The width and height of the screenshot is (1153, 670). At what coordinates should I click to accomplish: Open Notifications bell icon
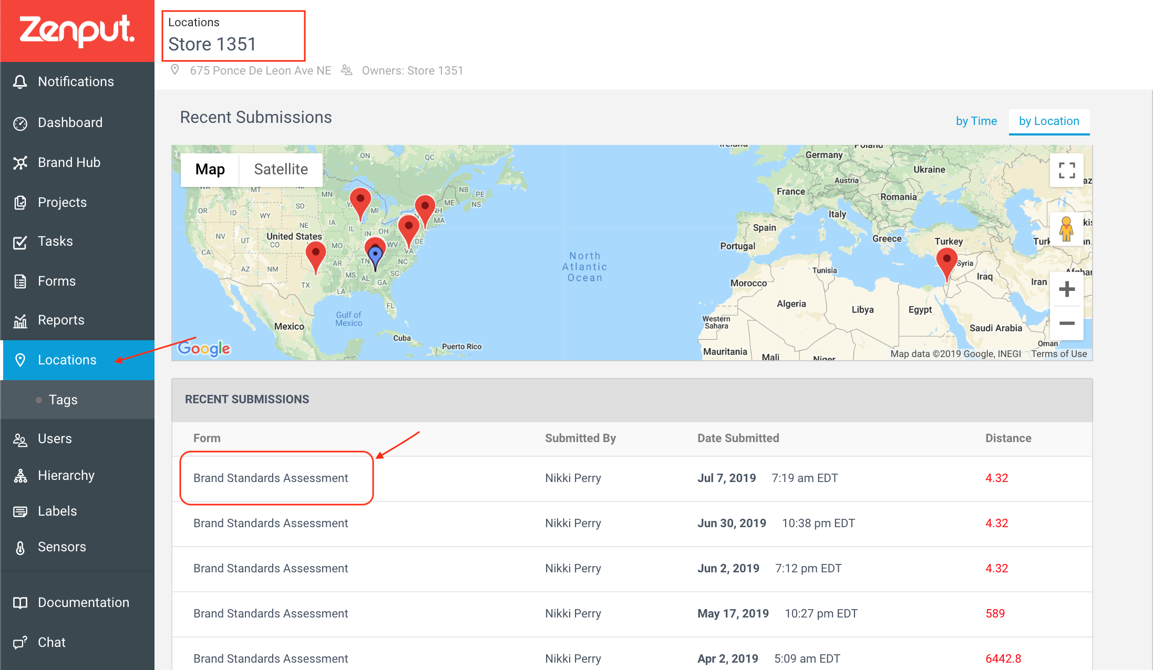pos(20,82)
